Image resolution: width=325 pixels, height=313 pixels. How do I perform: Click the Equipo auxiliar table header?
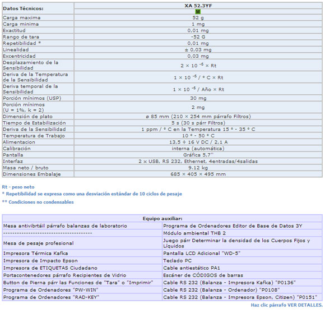click(x=162, y=218)
